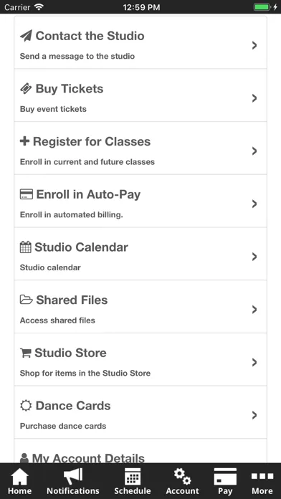Tap the plus icon for Register for Classes
Image resolution: width=281 pixels, height=499 pixels.
(24, 141)
